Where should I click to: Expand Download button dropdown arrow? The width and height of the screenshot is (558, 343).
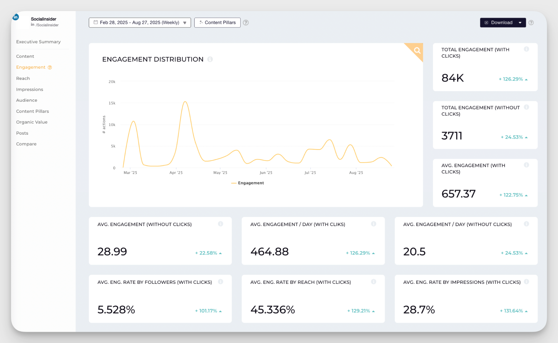point(520,23)
